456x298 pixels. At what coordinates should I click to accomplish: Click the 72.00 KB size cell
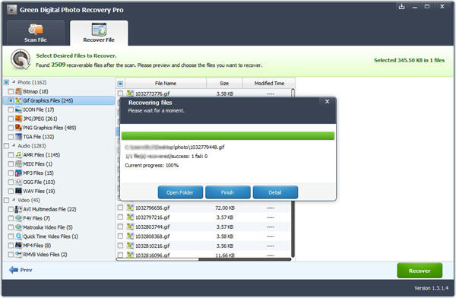coord(225,208)
